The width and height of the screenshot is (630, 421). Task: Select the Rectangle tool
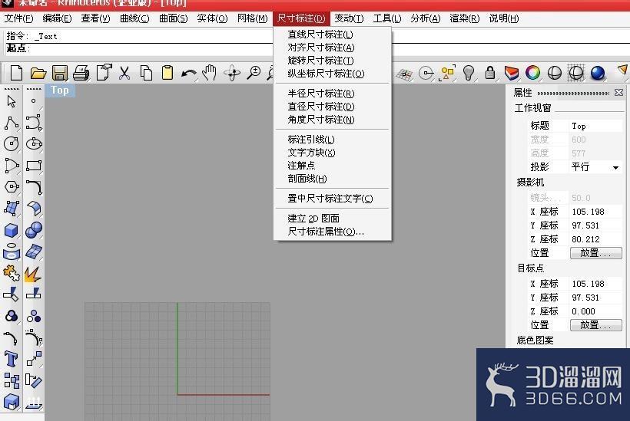click(34, 166)
